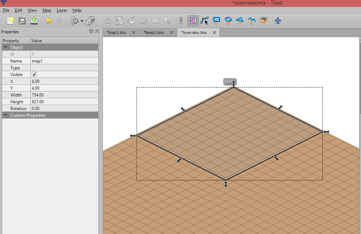Open the Map menu

point(47,10)
